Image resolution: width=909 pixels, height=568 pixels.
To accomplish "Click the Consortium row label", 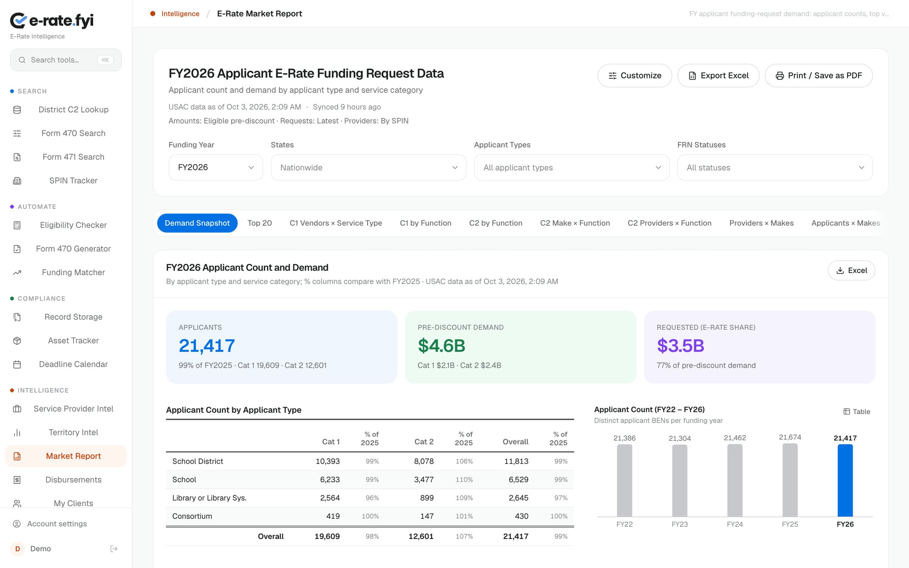I will tap(192, 516).
